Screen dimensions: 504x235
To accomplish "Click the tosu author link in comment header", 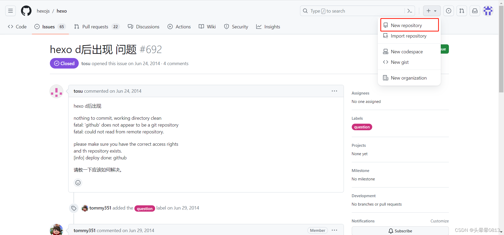I will click(x=78, y=91).
